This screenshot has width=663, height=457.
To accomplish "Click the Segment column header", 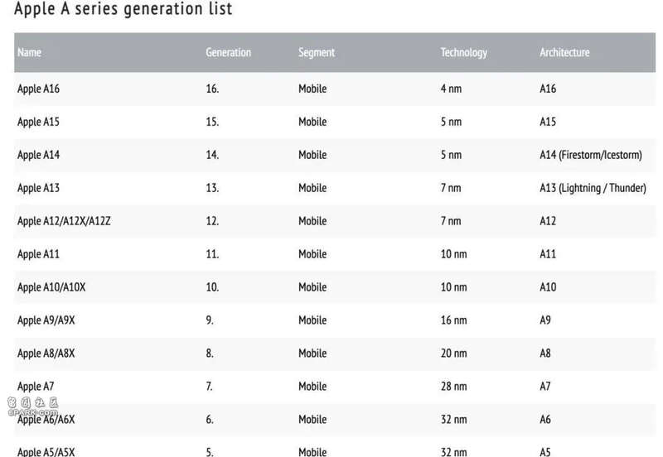I will coord(317,52).
